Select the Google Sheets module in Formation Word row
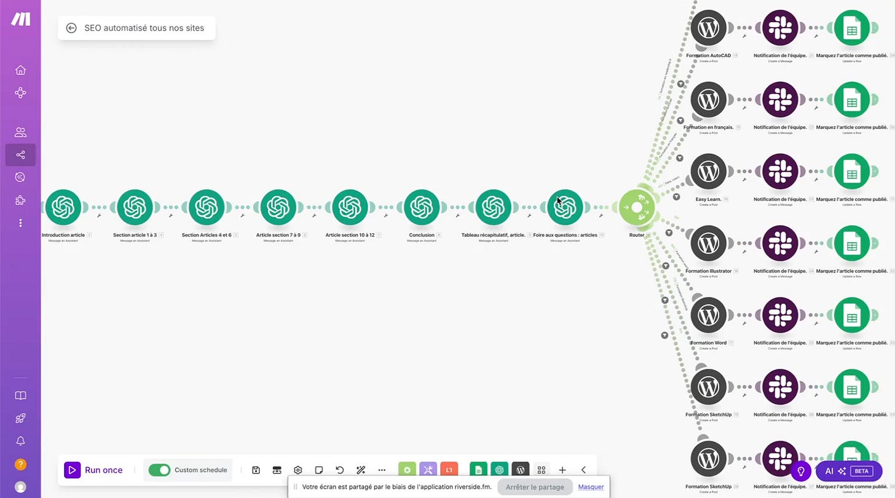895x498 pixels. point(851,315)
